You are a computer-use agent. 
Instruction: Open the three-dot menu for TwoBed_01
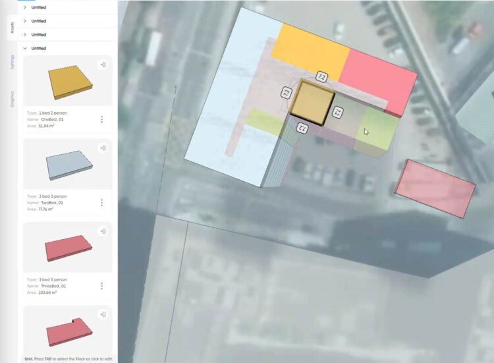click(102, 203)
